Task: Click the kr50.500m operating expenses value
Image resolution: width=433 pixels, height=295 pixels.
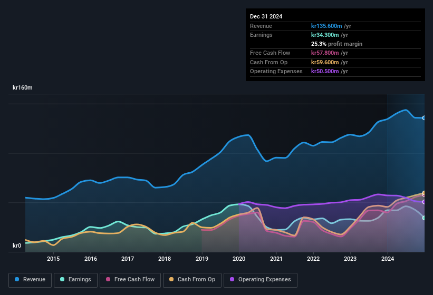Action: point(325,71)
